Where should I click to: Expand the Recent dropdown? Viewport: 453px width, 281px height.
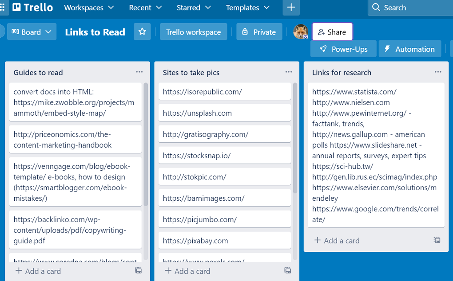click(145, 8)
